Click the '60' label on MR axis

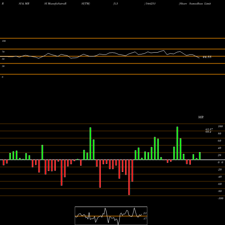tap(220, 141)
